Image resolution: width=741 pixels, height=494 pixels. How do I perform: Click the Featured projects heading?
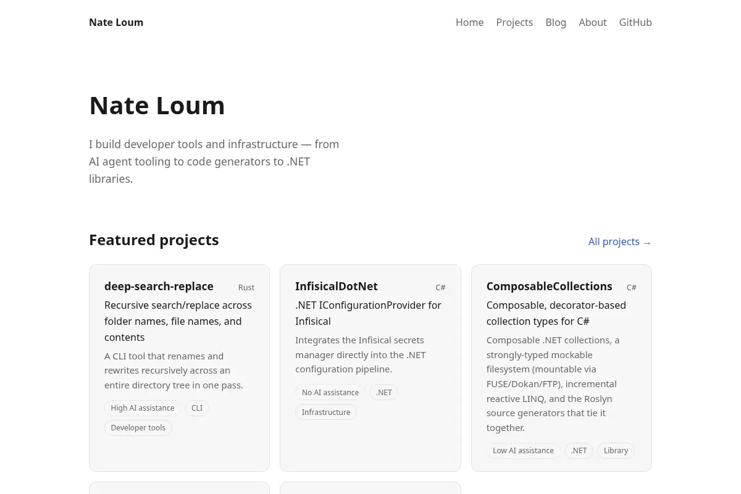click(x=154, y=240)
